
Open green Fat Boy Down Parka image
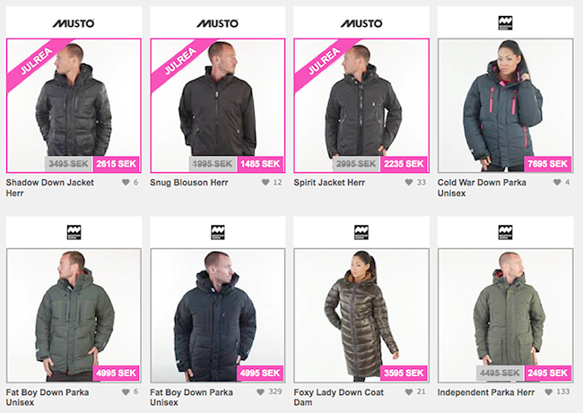point(74,315)
